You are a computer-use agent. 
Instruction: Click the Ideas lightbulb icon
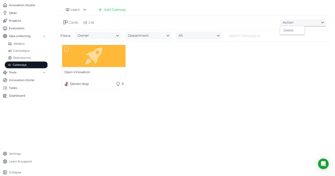[x=5, y=13]
